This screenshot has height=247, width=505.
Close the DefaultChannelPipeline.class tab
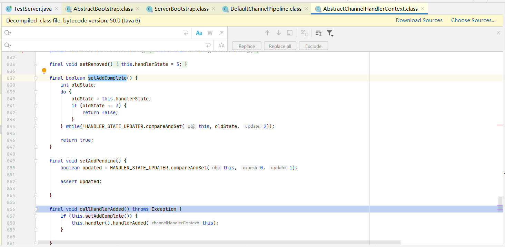point(306,9)
